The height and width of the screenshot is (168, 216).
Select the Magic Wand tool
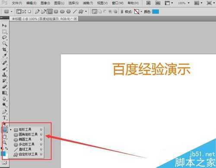4,44
